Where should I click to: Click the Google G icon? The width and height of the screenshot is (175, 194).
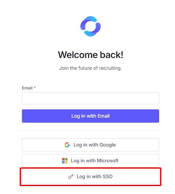67,145
